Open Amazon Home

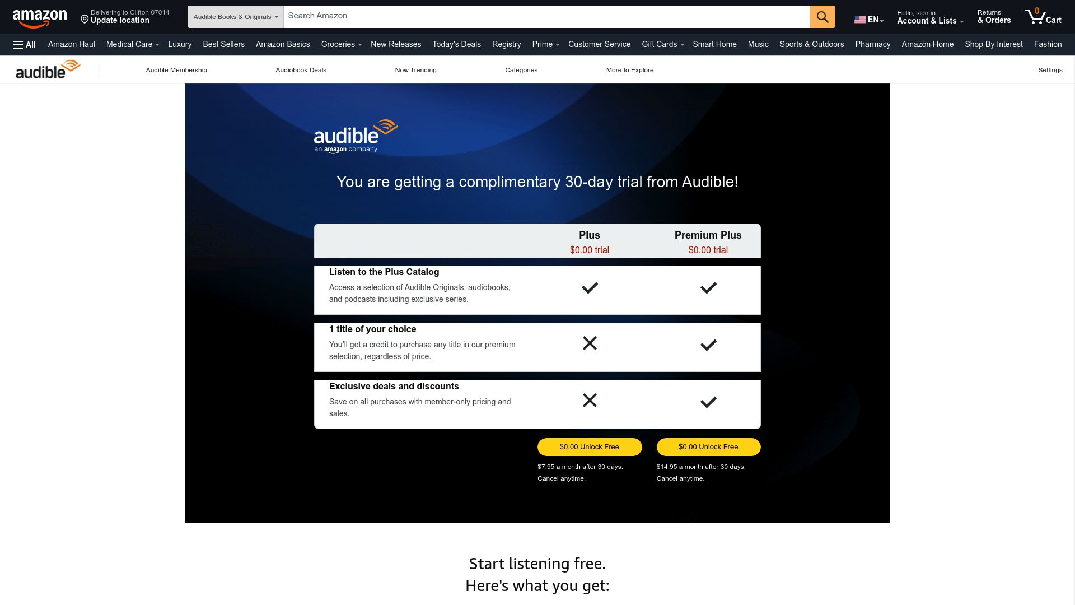(x=927, y=44)
